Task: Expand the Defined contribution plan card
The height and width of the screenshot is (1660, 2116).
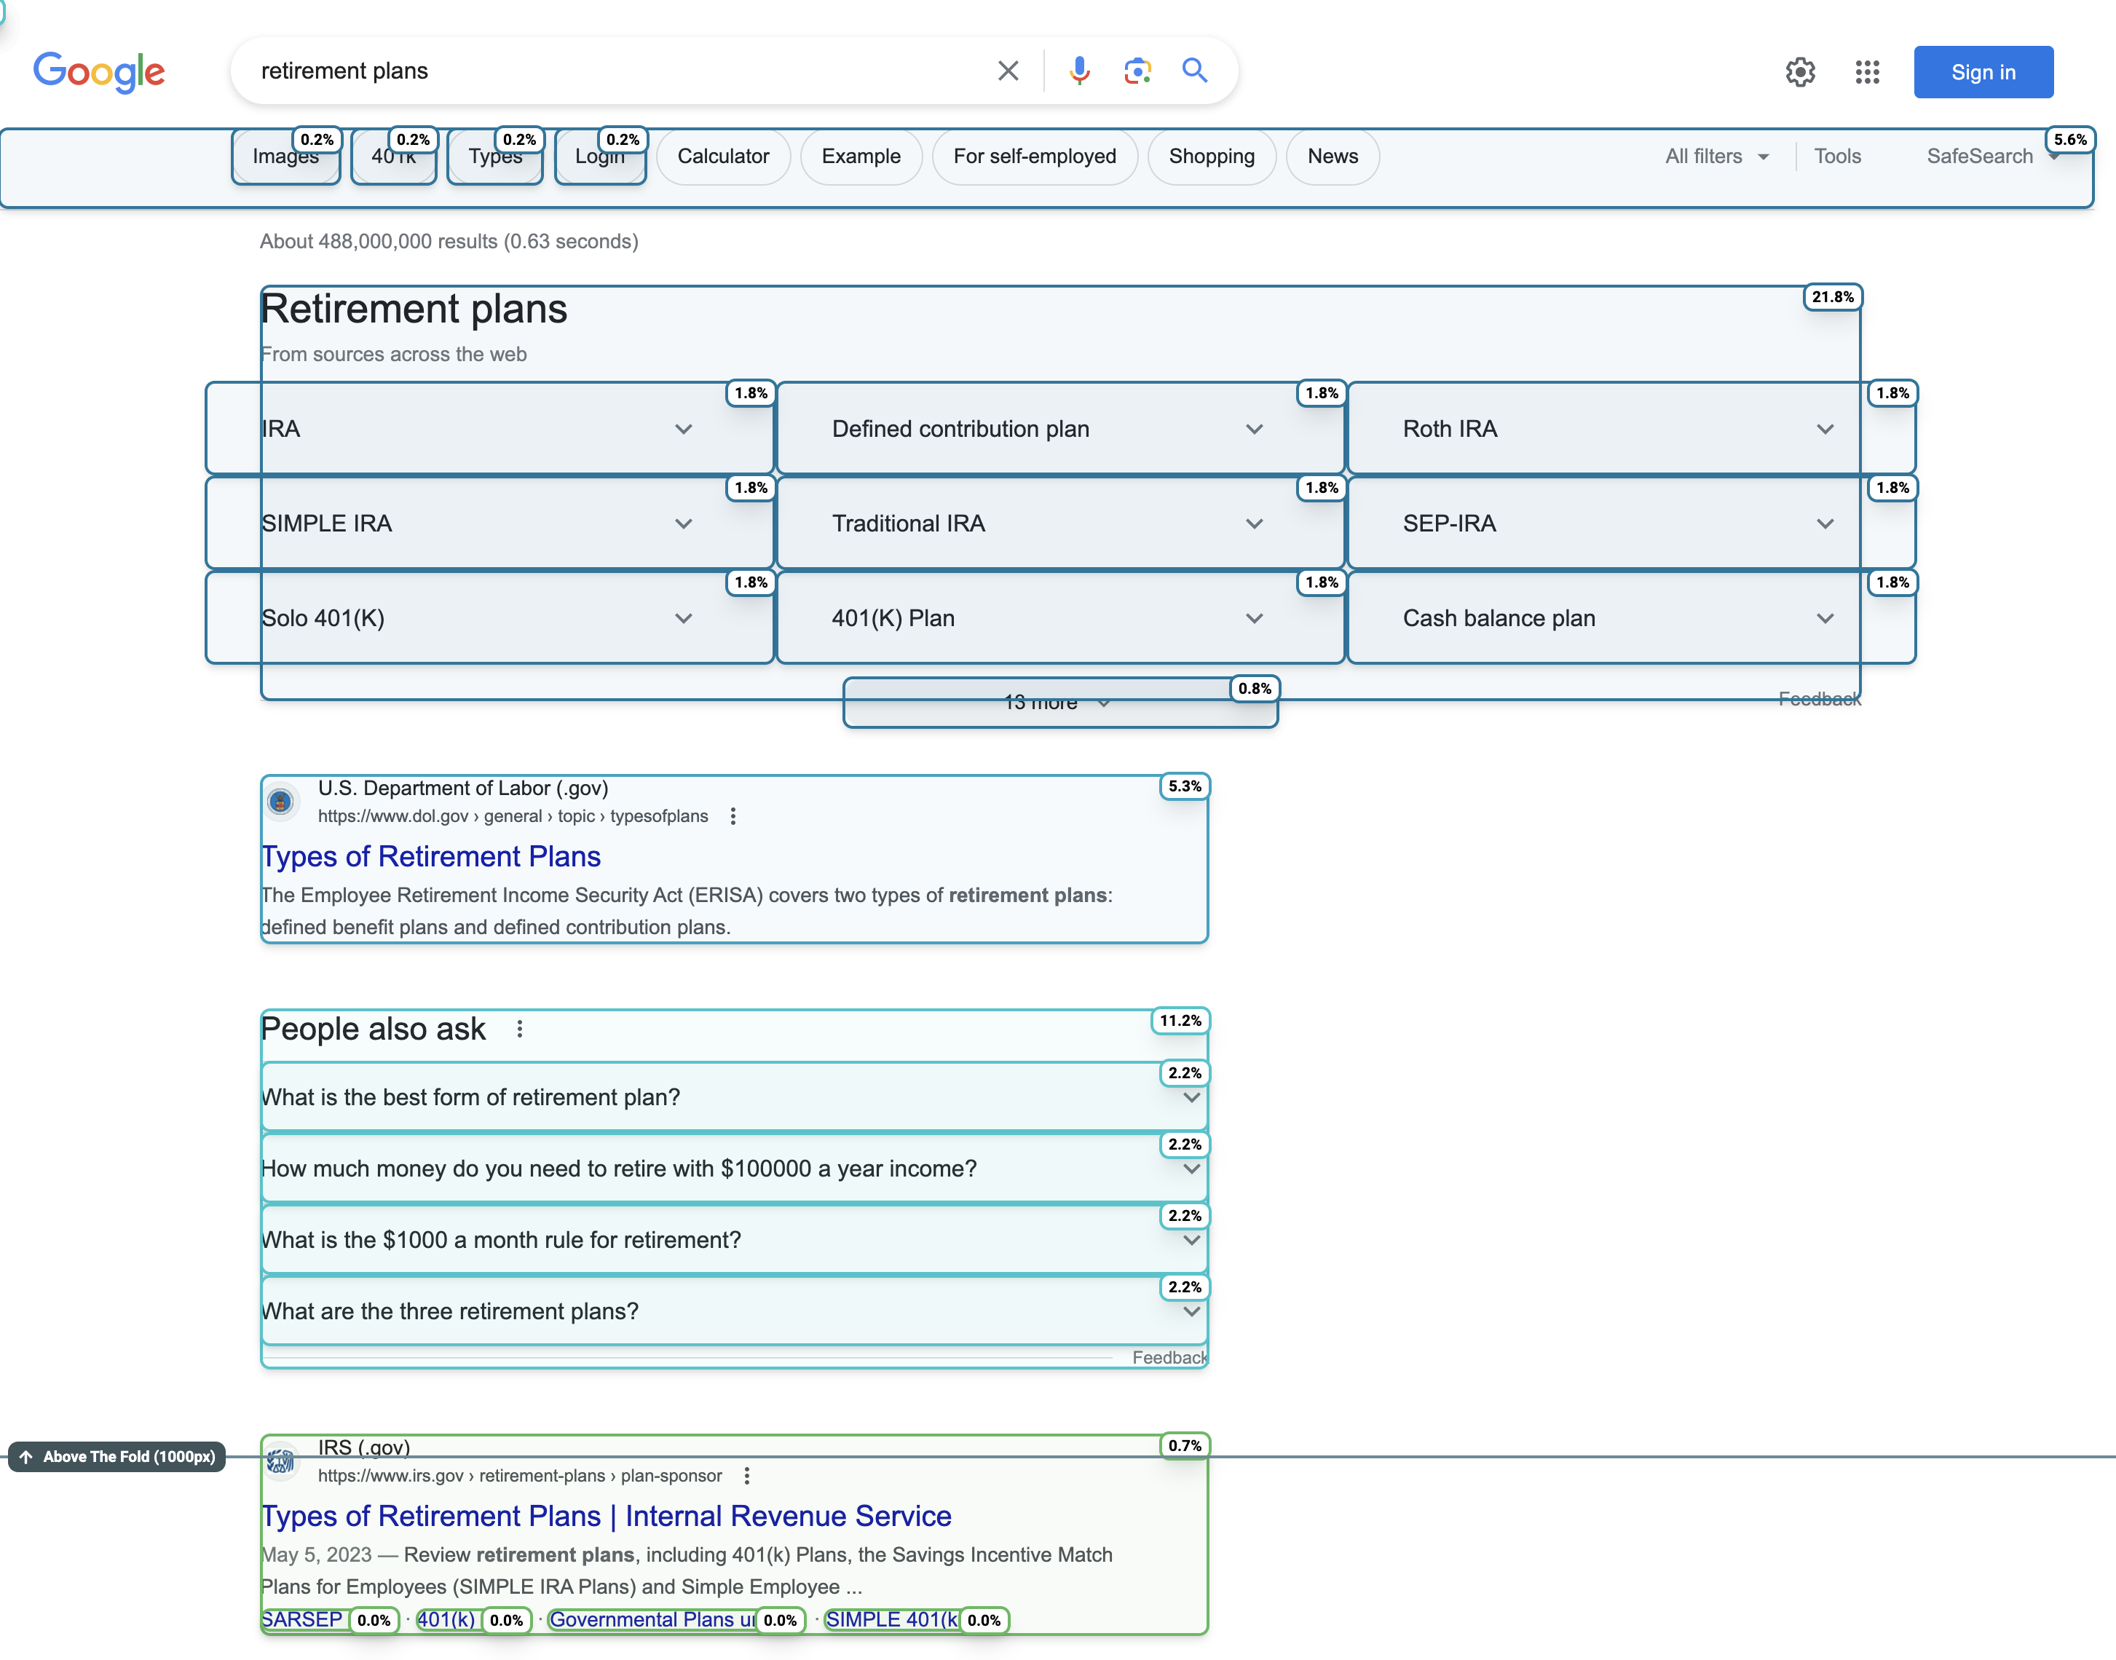Action: tap(1060, 429)
